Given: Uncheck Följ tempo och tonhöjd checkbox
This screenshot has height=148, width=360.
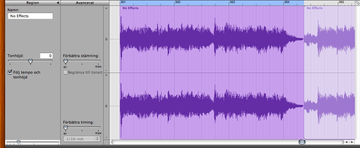Looking at the screenshot, I should pyautogui.click(x=10, y=72).
